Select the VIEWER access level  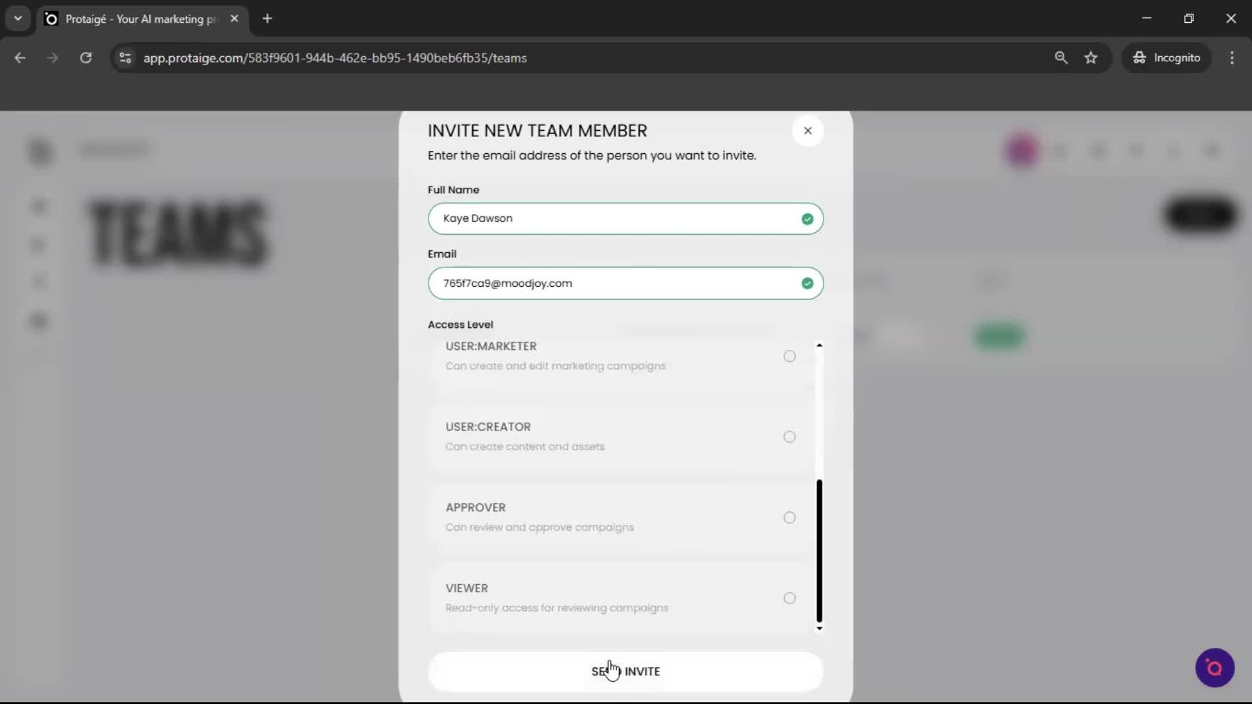coord(789,598)
